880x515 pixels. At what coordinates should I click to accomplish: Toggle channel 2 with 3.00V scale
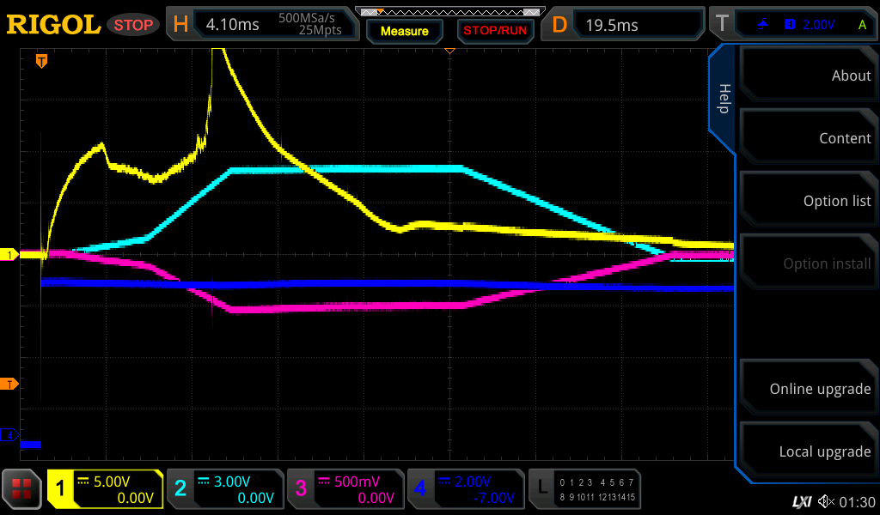click(224, 489)
